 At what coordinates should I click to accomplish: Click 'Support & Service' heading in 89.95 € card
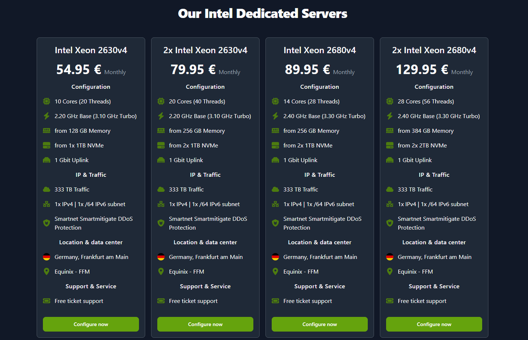pos(320,286)
